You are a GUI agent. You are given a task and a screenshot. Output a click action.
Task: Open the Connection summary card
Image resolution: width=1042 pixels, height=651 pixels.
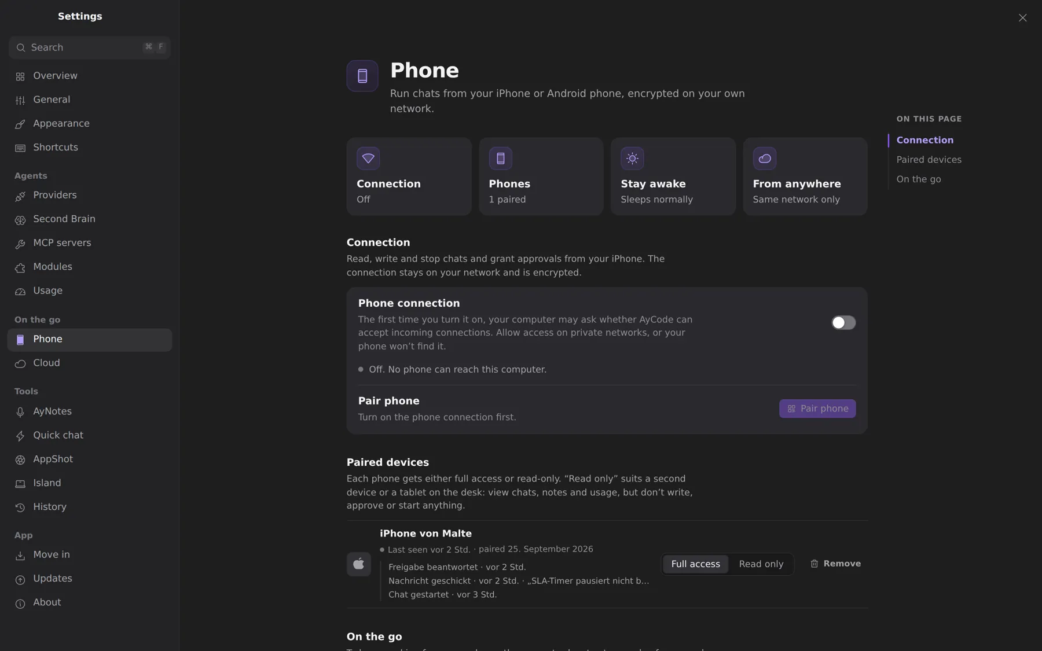point(409,176)
